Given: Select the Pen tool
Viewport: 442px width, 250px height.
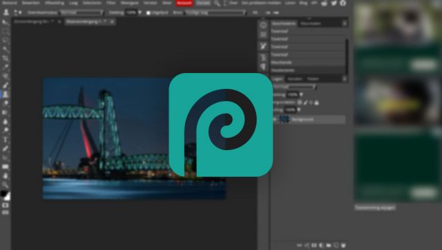Looking at the screenshot, I should click(x=5, y=149).
